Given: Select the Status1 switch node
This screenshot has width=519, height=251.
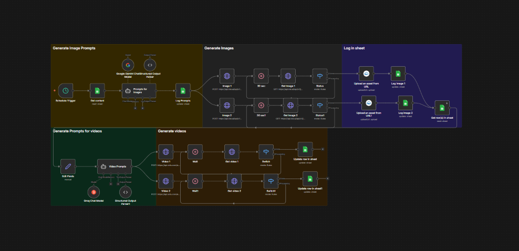Looking at the screenshot, I should 320,105.
